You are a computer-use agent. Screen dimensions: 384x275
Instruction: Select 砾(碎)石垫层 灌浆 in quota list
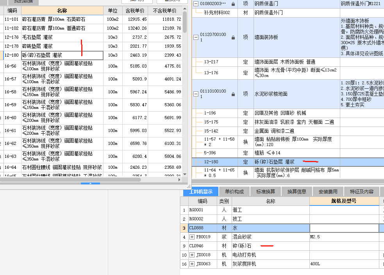tap(62, 55)
